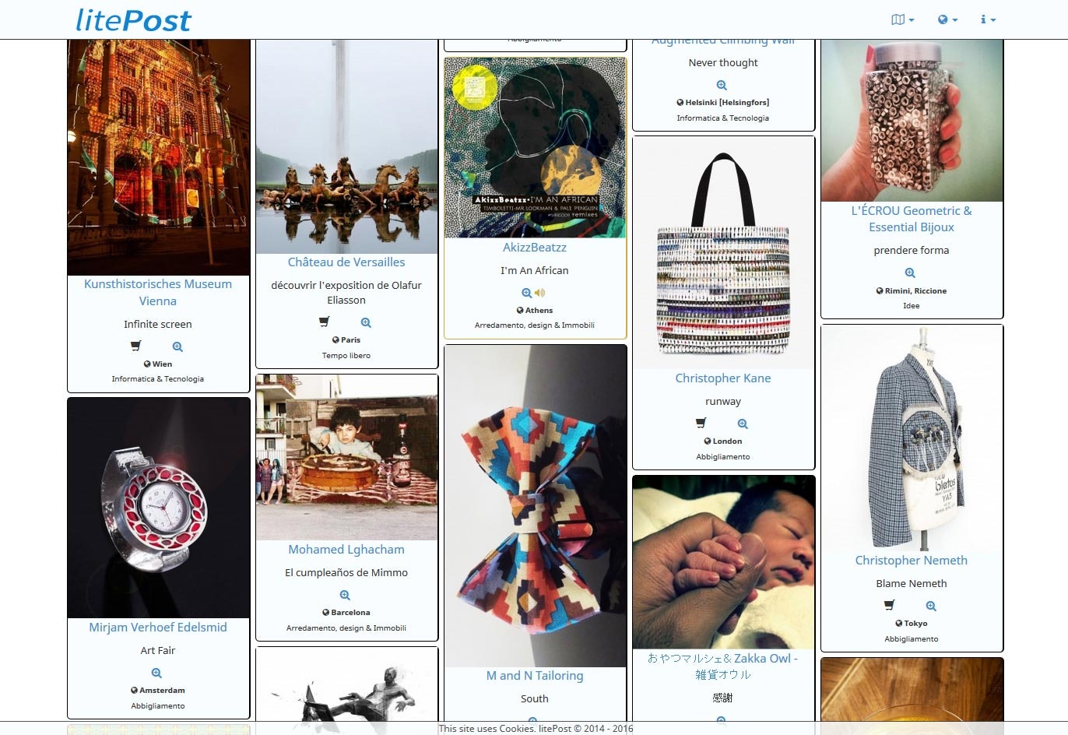Open the Château de Versailles title link
The image size is (1068, 735).
tap(346, 262)
